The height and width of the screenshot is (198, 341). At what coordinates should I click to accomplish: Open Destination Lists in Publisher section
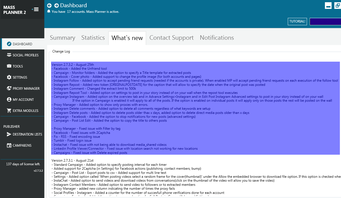click(x=27, y=134)
